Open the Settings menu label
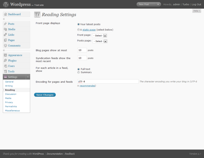The image size is (204, 158). pyautogui.click(x=13, y=77)
